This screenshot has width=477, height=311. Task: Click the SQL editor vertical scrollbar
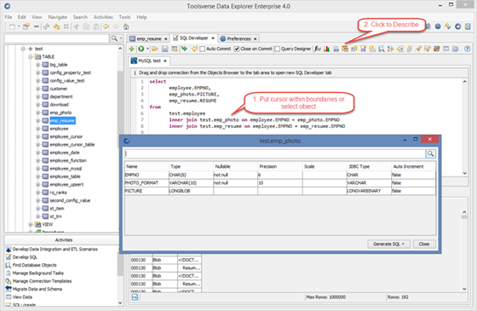(464, 127)
